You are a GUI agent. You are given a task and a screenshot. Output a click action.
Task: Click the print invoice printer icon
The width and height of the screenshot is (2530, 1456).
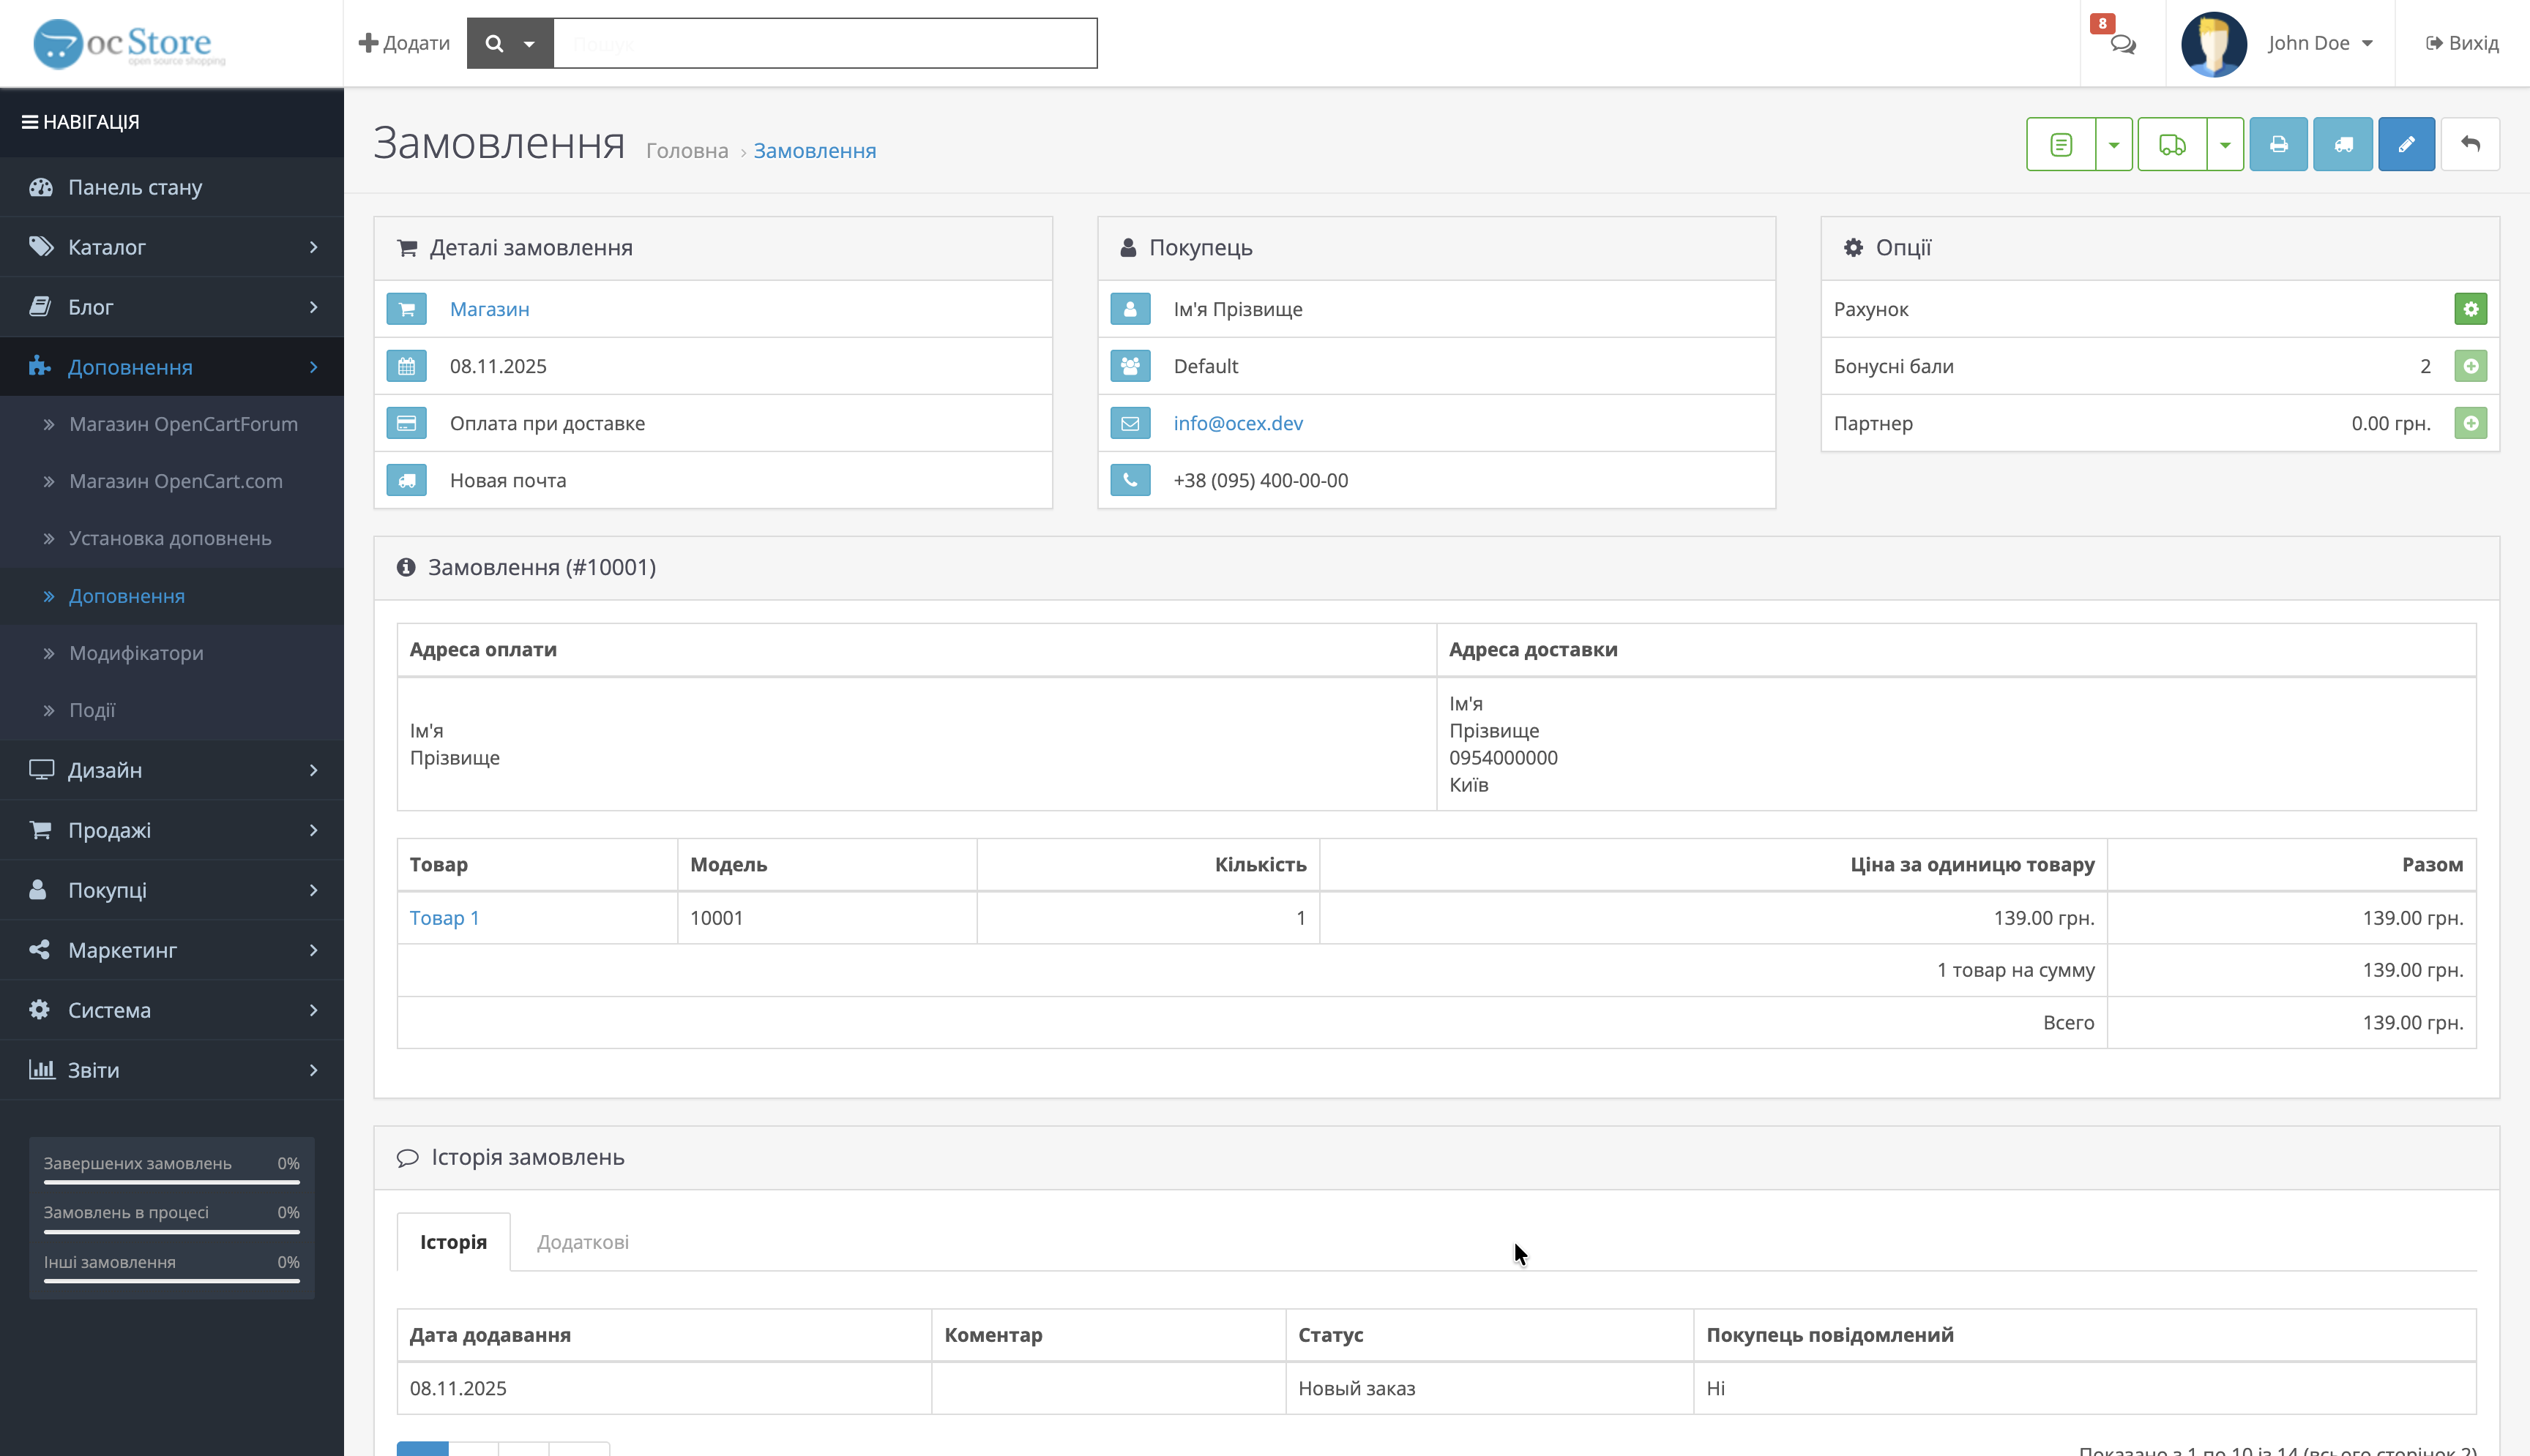pos(2278,145)
